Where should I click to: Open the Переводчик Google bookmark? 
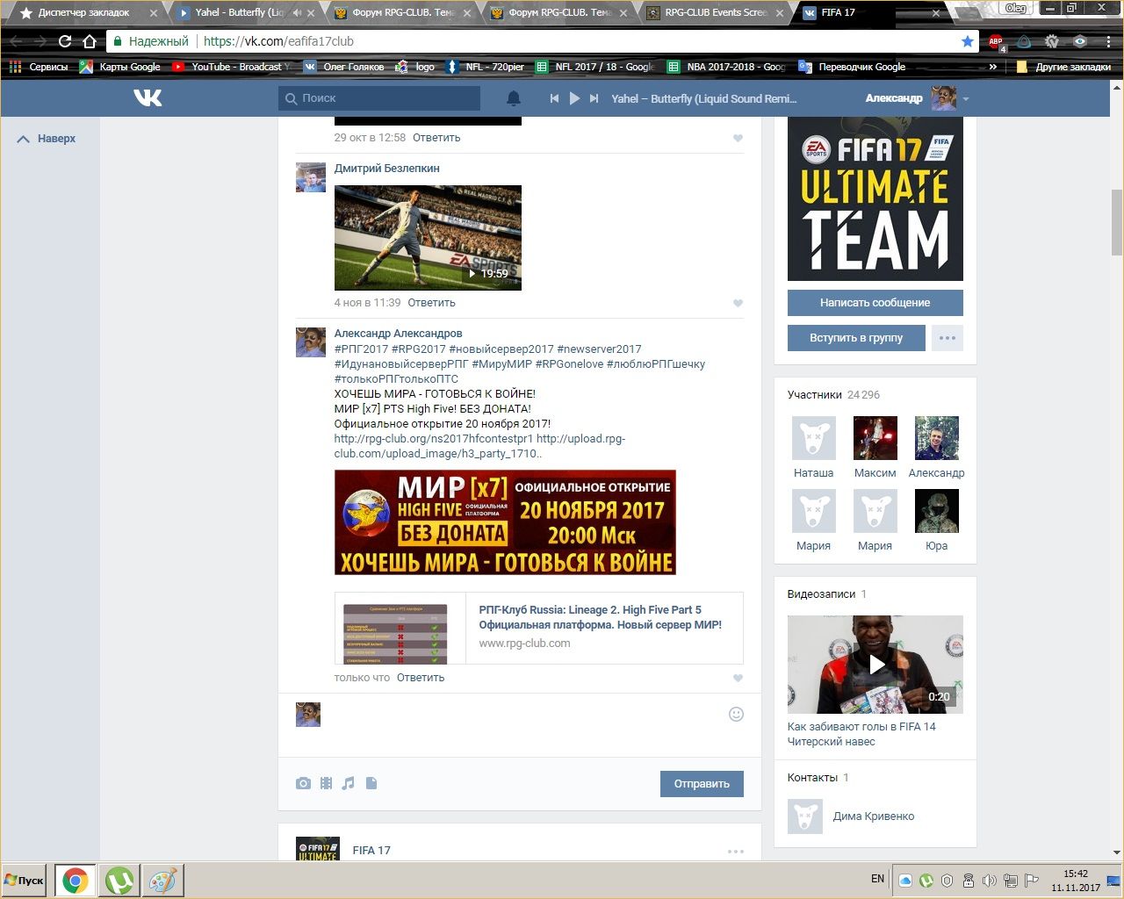click(x=852, y=67)
